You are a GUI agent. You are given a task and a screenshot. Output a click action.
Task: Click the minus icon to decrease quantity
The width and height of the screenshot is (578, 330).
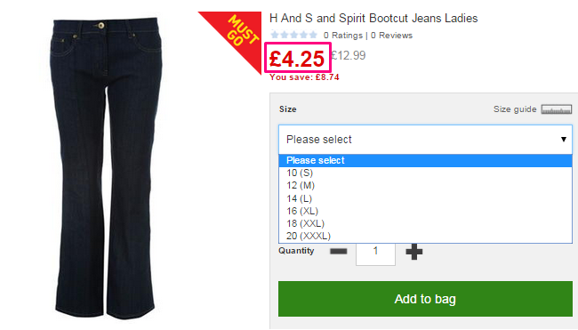tap(339, 252)
